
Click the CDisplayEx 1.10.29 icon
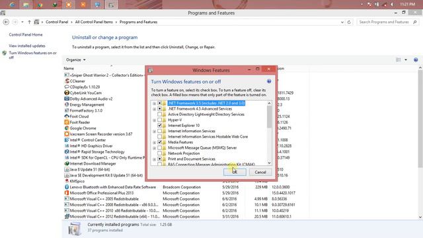67,87
